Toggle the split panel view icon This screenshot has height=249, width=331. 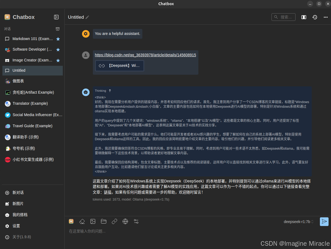(304, 17)
